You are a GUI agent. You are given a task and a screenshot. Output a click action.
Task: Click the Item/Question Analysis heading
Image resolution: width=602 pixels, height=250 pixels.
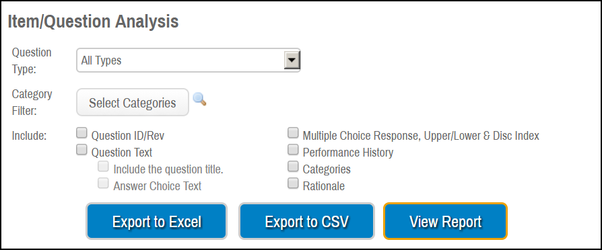(94, 22)
